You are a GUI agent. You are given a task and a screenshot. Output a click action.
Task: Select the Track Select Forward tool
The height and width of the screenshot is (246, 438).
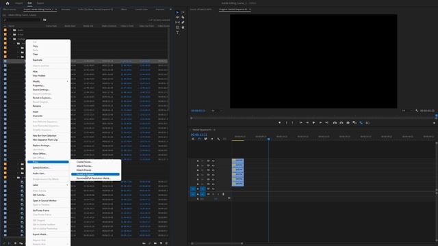(183, 12)
